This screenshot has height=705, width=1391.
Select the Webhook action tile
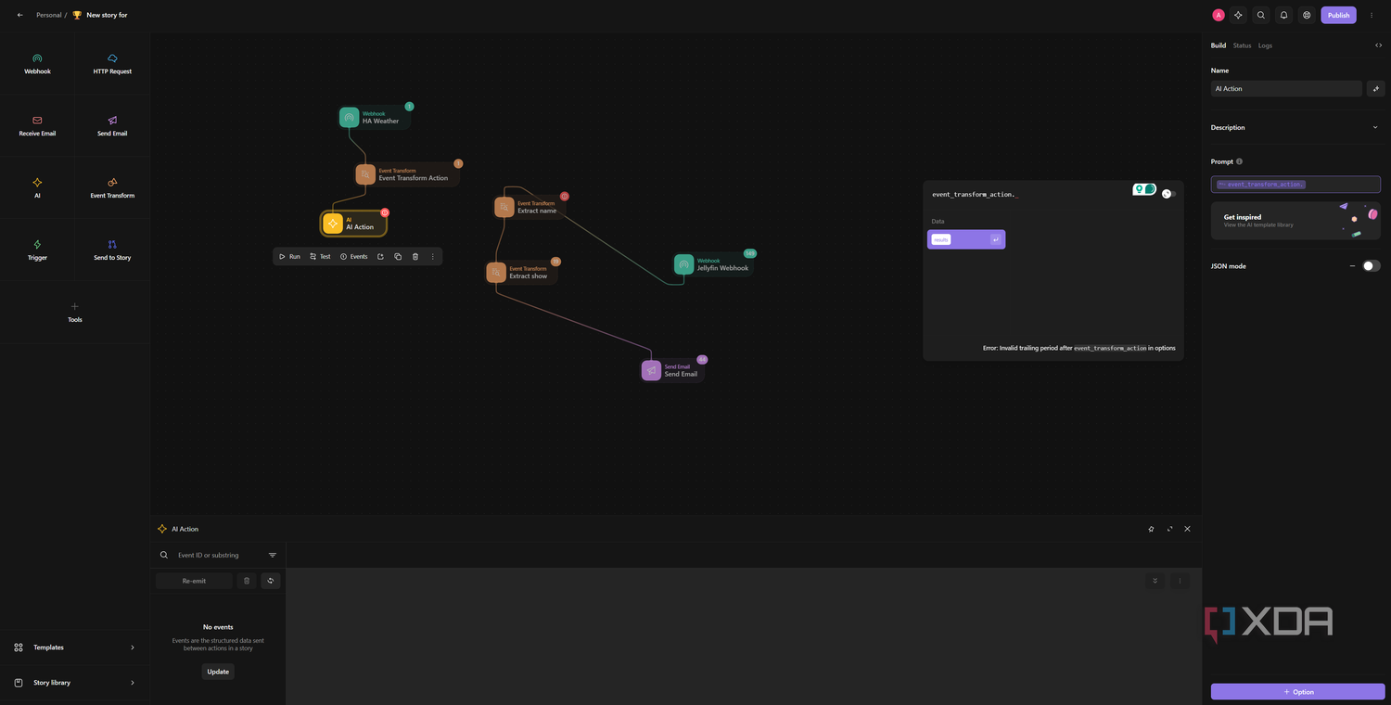37,63
